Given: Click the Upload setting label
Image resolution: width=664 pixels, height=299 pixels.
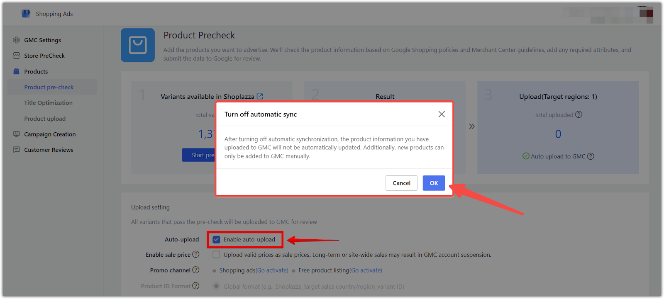Looking at the screenshot, I should click(150, 207).
